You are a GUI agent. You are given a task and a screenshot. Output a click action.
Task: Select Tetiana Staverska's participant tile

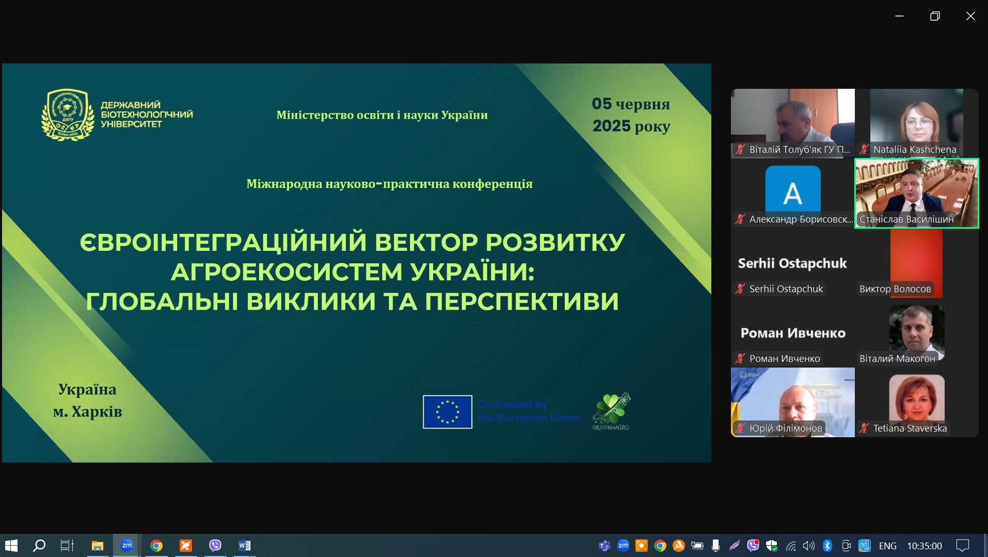tap(916, 402)
